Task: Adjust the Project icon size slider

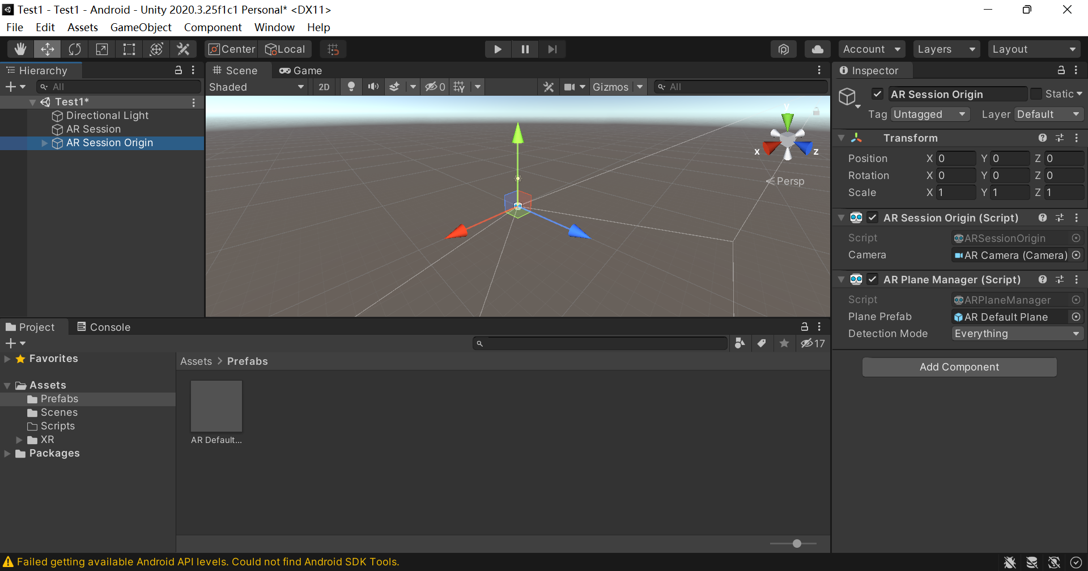Action: pos(797,544)
